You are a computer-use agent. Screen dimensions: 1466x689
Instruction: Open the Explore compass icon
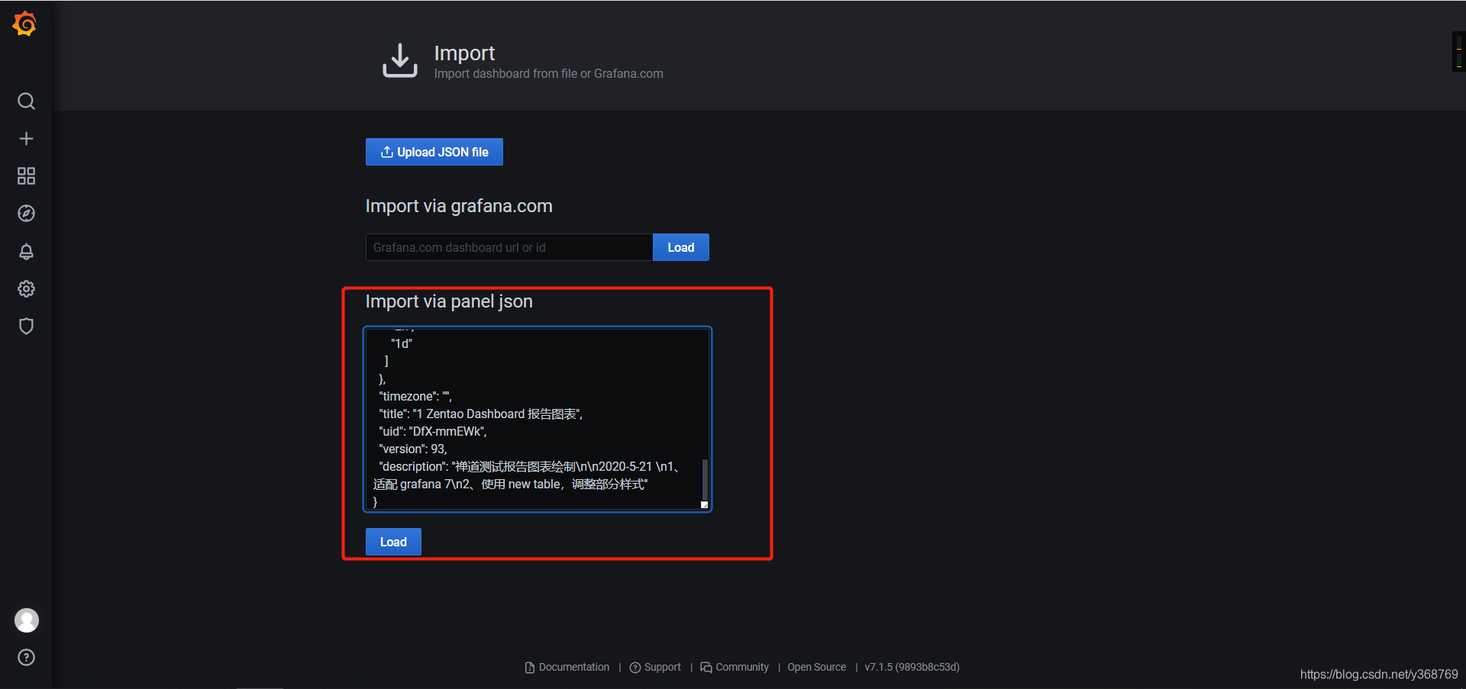(x=26, y=214)
